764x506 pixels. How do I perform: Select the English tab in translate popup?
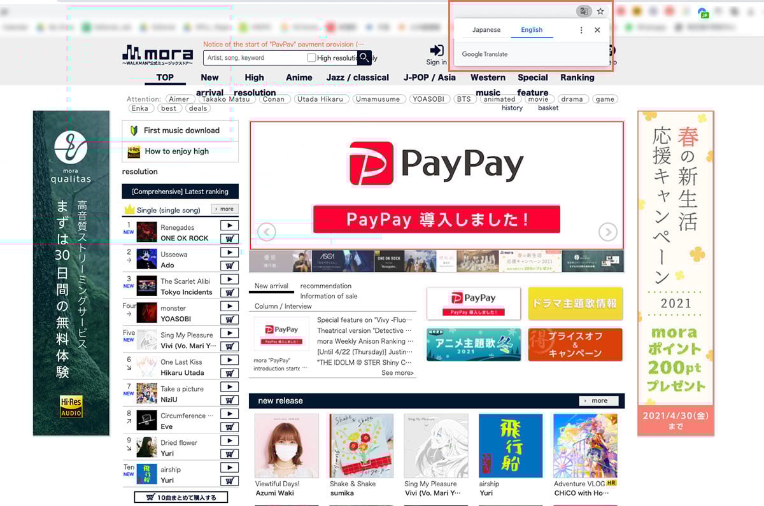532,30
